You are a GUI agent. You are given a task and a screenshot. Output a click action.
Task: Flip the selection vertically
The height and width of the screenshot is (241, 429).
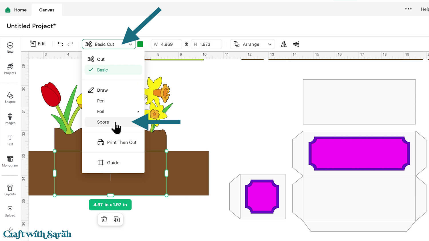click(x=296, y=44)
